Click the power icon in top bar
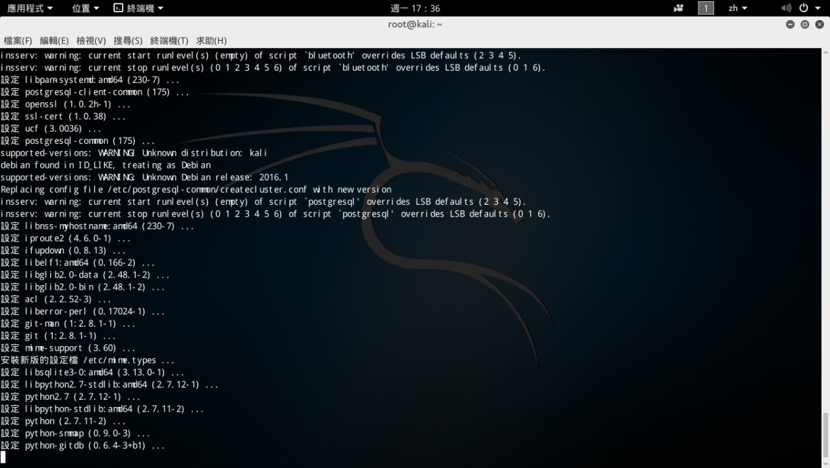Screen dimensions: 830x468 803,8
